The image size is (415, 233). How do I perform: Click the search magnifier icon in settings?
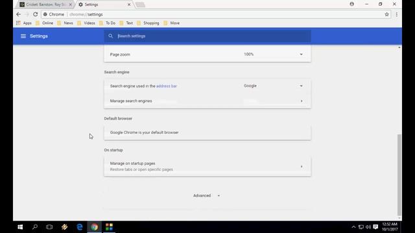[111, 36]
